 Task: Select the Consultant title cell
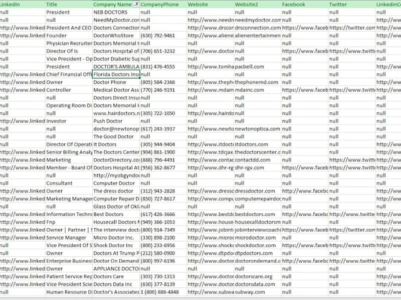[x=69, y=183]
